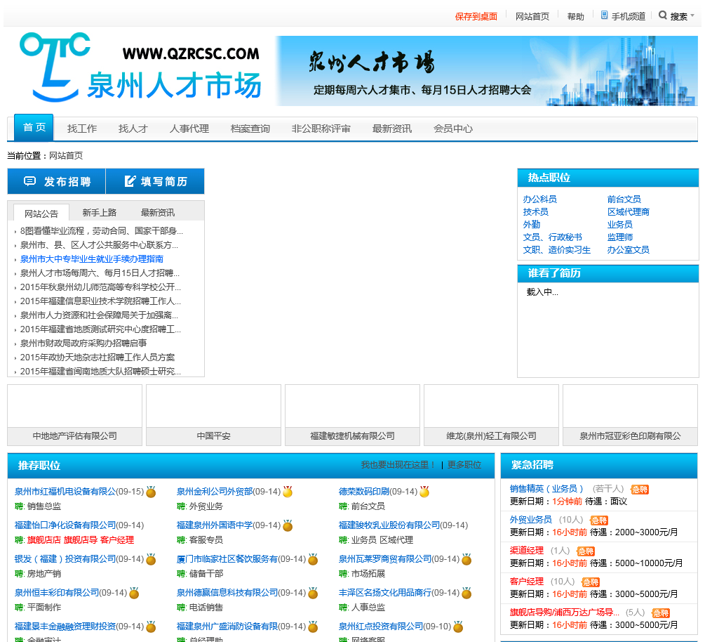Click medal icon next to 厦门市临家社区餐饮服务

313,559
